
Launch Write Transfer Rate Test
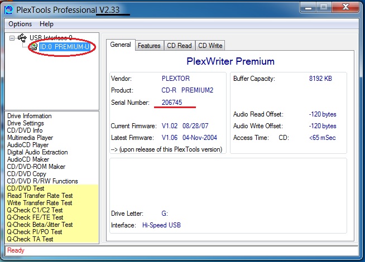pyautogui.click(x=40, y=203)
